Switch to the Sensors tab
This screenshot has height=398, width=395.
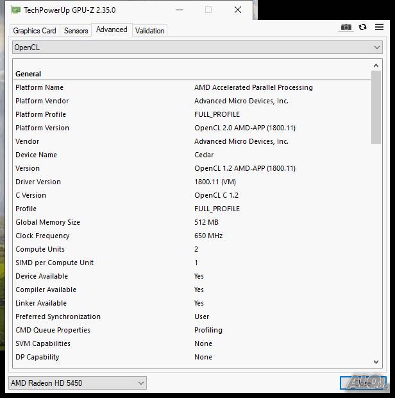coord(76,31)
